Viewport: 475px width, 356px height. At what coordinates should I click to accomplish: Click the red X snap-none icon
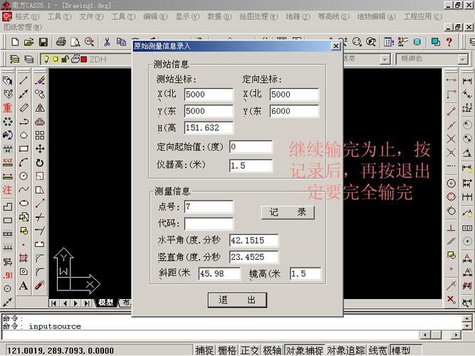click(x=451, y=300)
